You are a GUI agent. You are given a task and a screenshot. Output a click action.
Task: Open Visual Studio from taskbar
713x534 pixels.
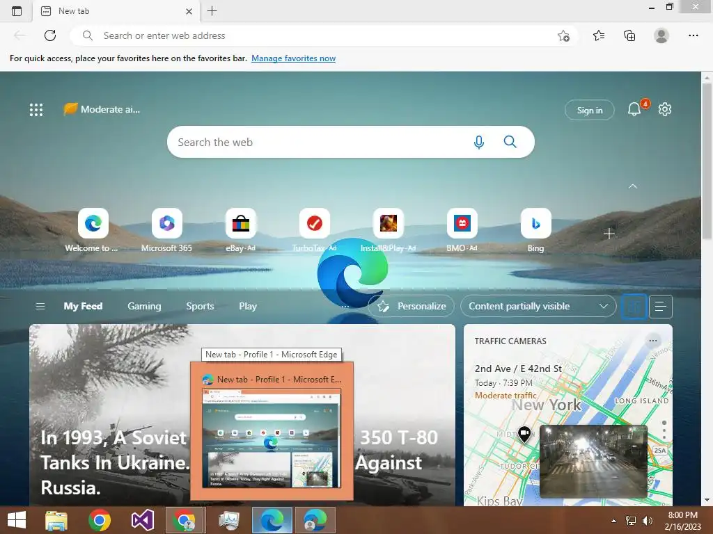click(x=142, y=520)
